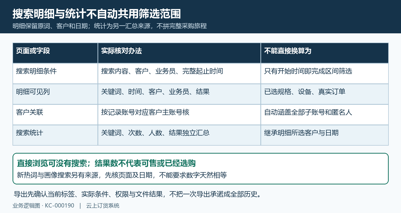
Task: Click the cell 客户关联
Action: click(x=55, y=115)
